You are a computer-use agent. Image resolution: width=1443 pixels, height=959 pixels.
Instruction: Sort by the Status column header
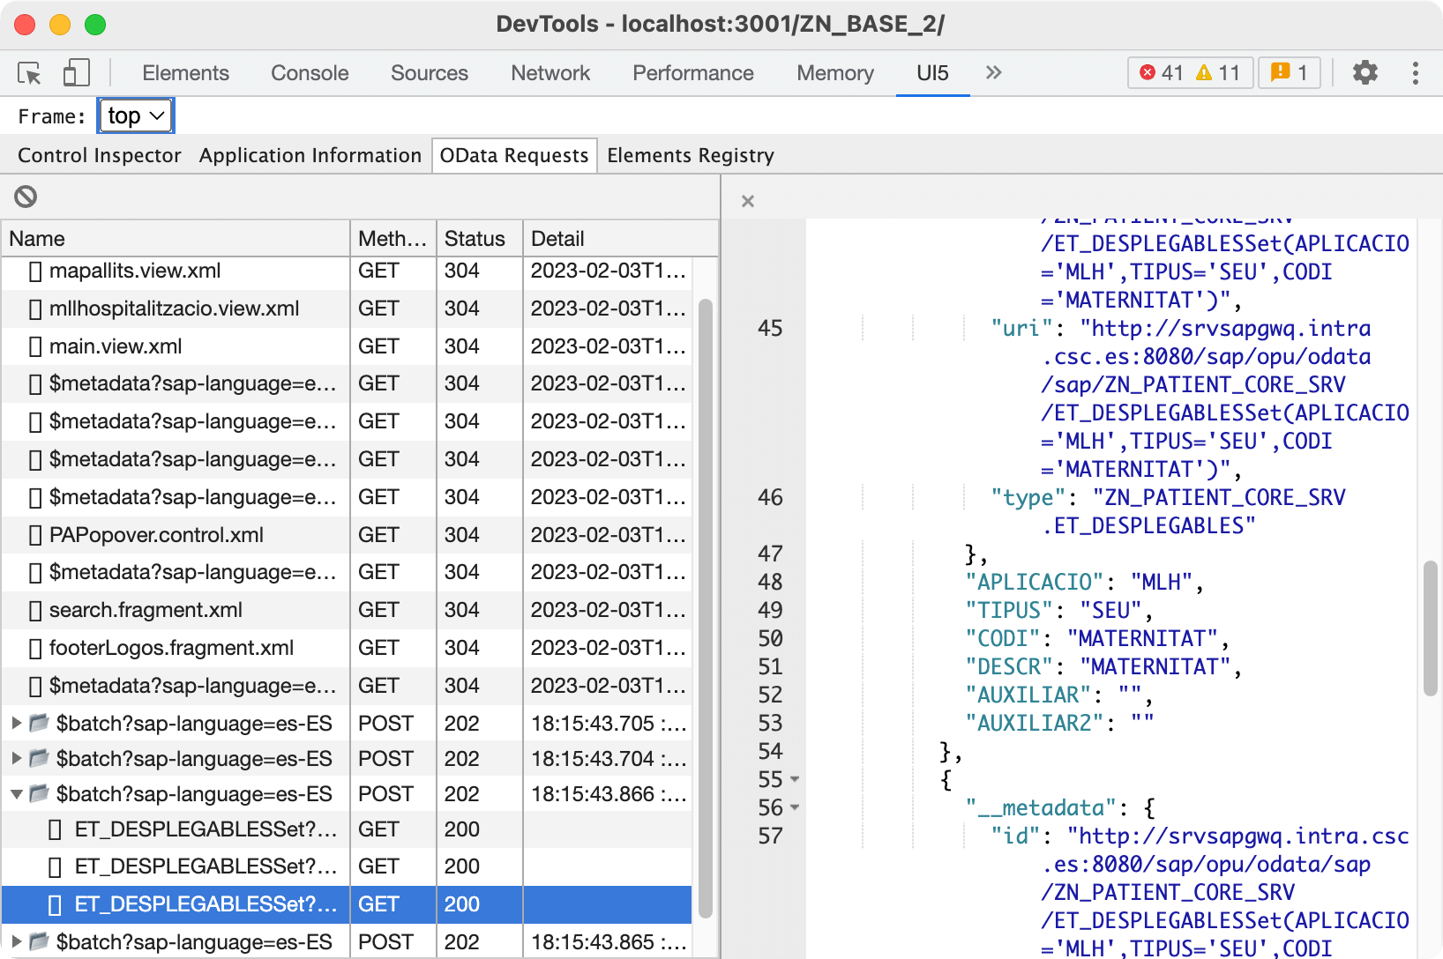(x=475, y=239)
